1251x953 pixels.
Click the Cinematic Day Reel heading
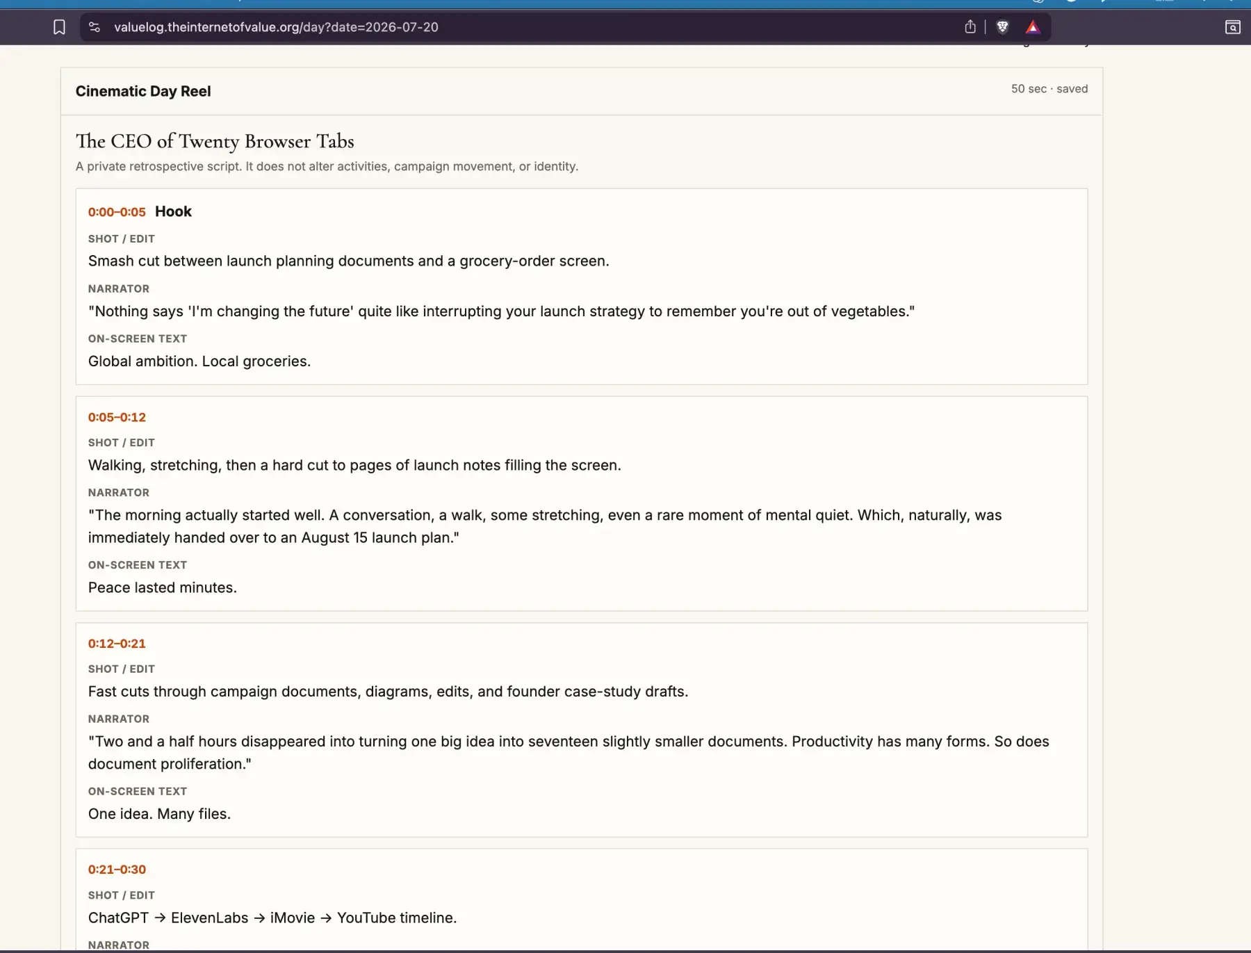[143, 91]
